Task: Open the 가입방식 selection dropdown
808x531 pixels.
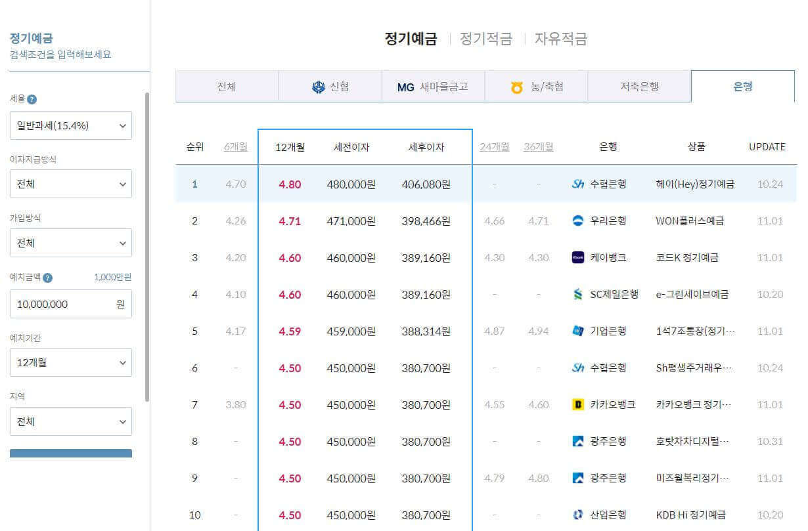Action: 70,242
